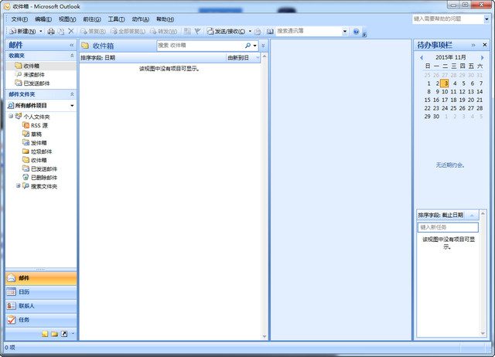Open 搜索 收件箱 options dropdown arrow
The image size is (495, 357).
pyautogui.click(x=254, y=46)
